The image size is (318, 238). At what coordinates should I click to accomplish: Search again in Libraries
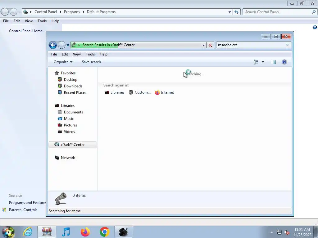(x=114, y=92)
